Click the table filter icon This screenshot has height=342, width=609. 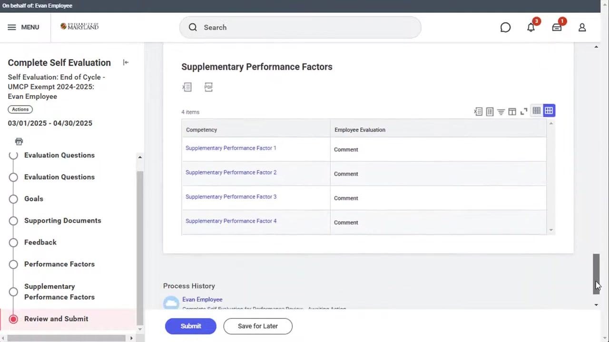pos(501,112)
